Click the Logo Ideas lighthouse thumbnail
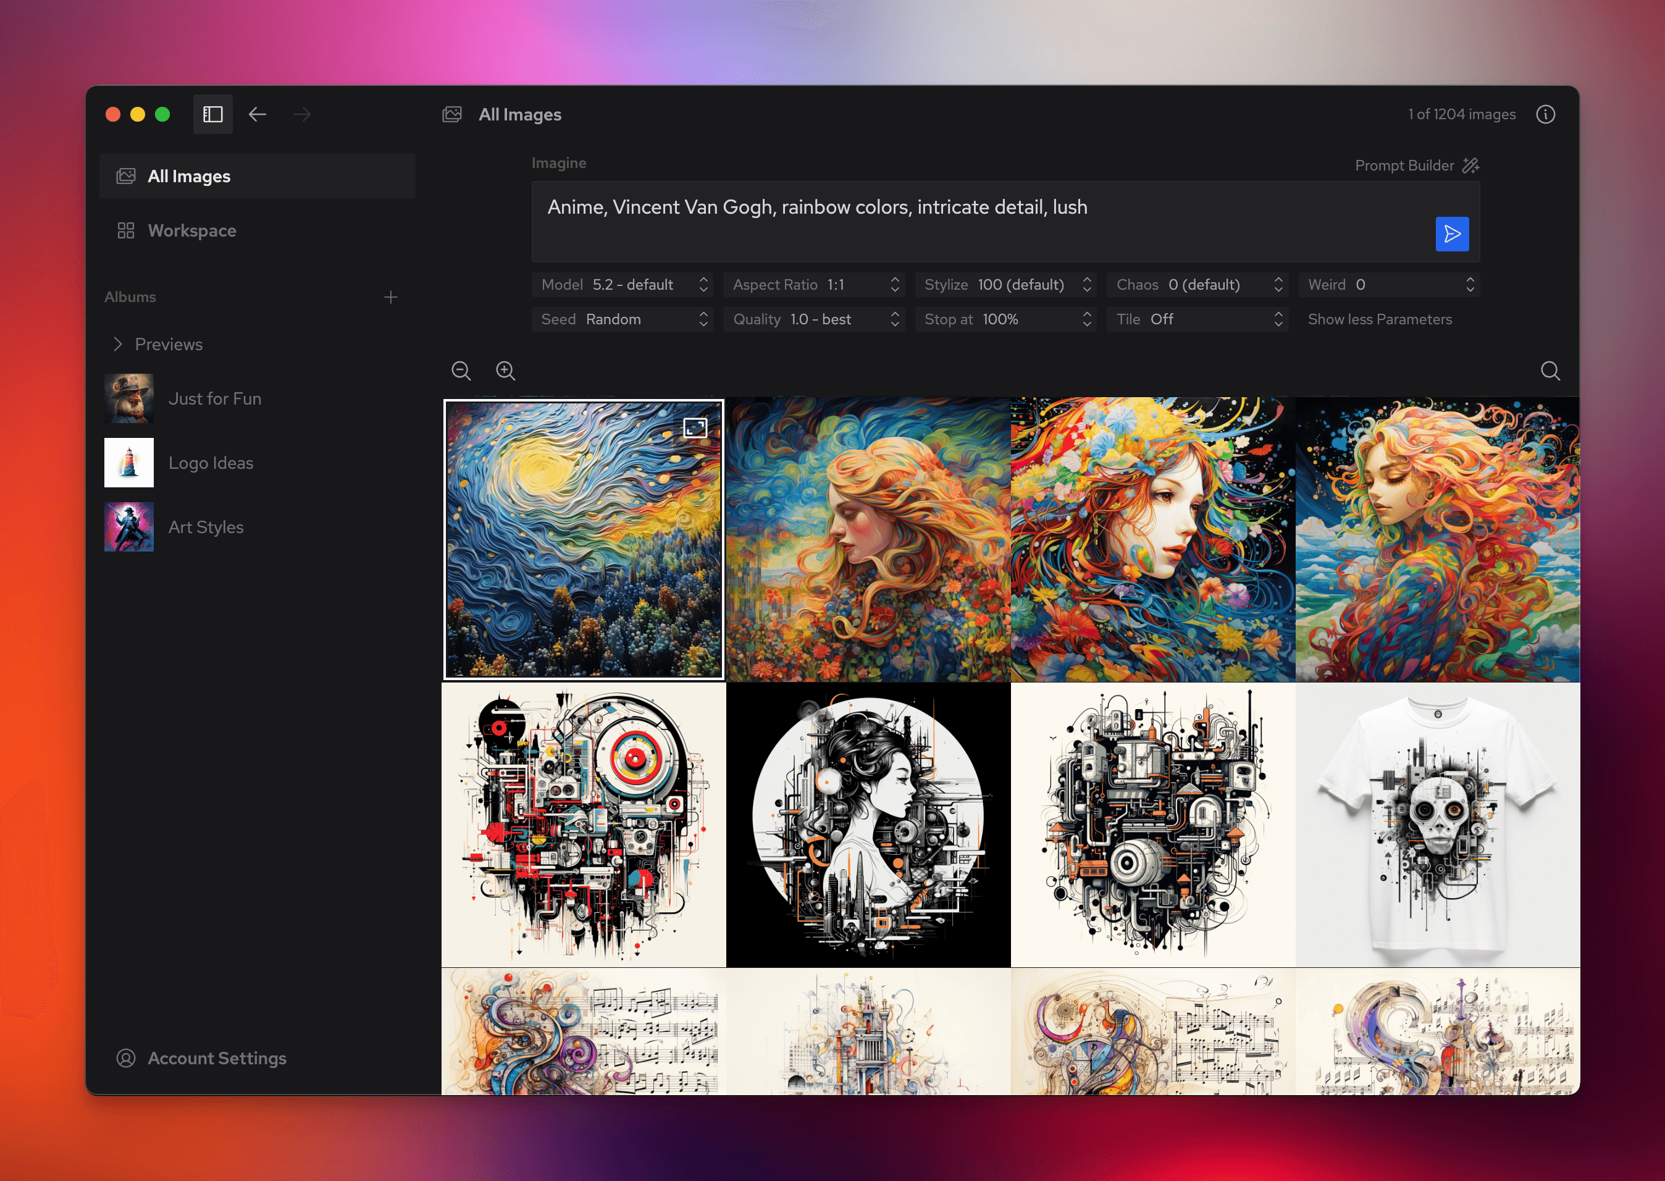This screenshot has width=1665, height=1181. (128, 463)
